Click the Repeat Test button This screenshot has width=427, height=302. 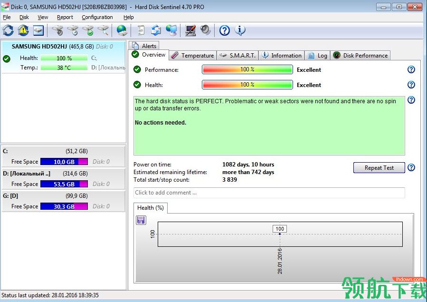[x=379, y=167]
